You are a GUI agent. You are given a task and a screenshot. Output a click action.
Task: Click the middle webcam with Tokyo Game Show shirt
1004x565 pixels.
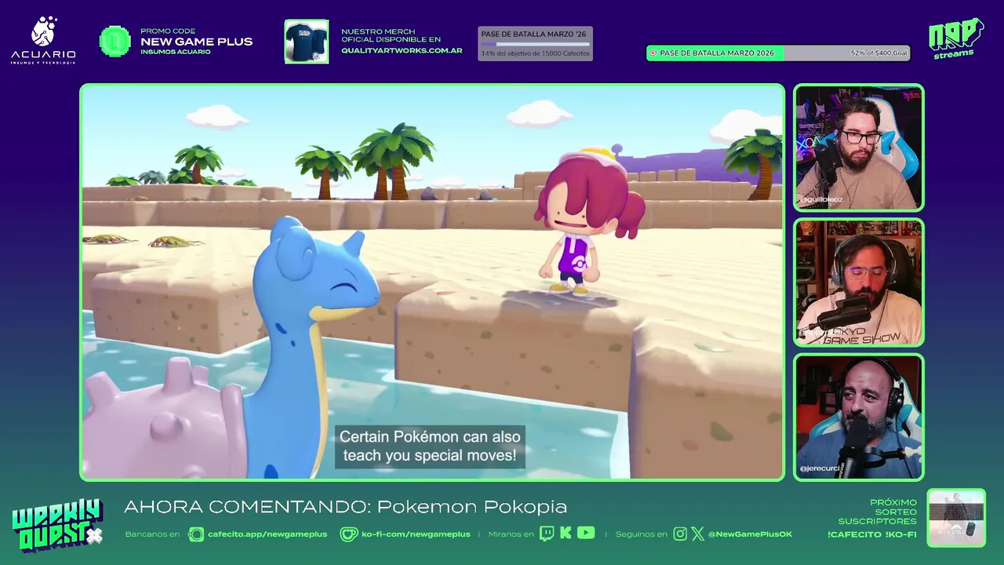tap(859, 282)
